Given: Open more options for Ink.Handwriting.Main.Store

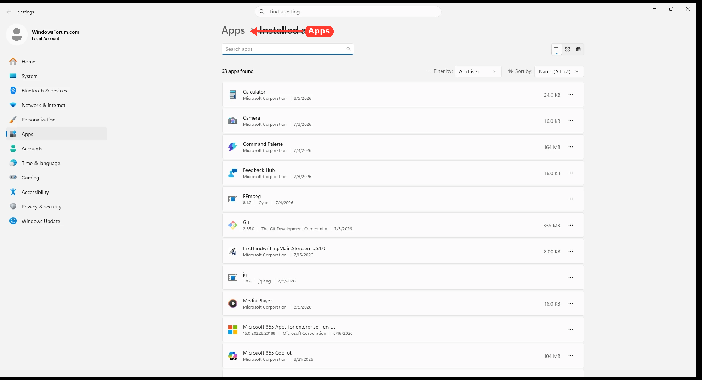Looking at the screenshot, I should pos(571,251).
